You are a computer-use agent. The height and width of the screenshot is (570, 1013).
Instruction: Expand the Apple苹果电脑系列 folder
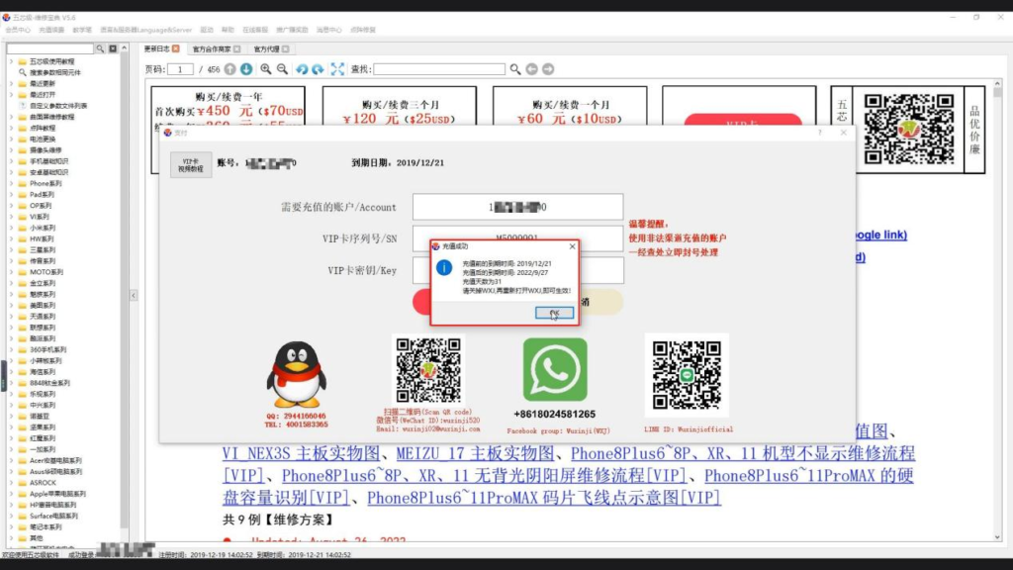coord(11,494)
